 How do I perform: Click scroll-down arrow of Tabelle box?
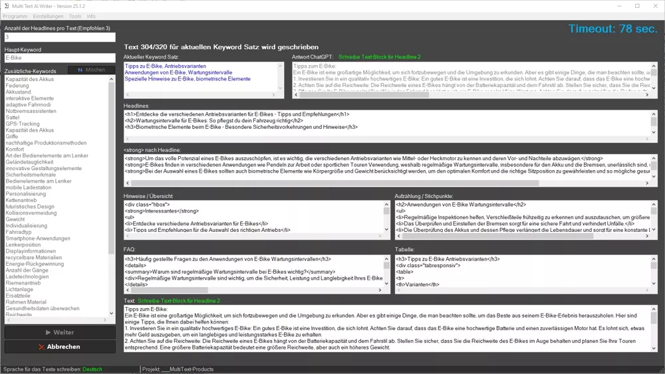pos(654,284)
